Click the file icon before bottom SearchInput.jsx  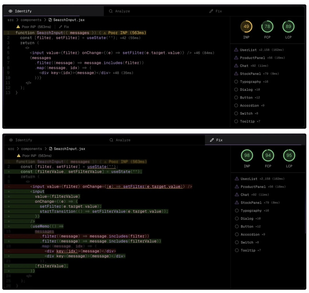(51, 149)
